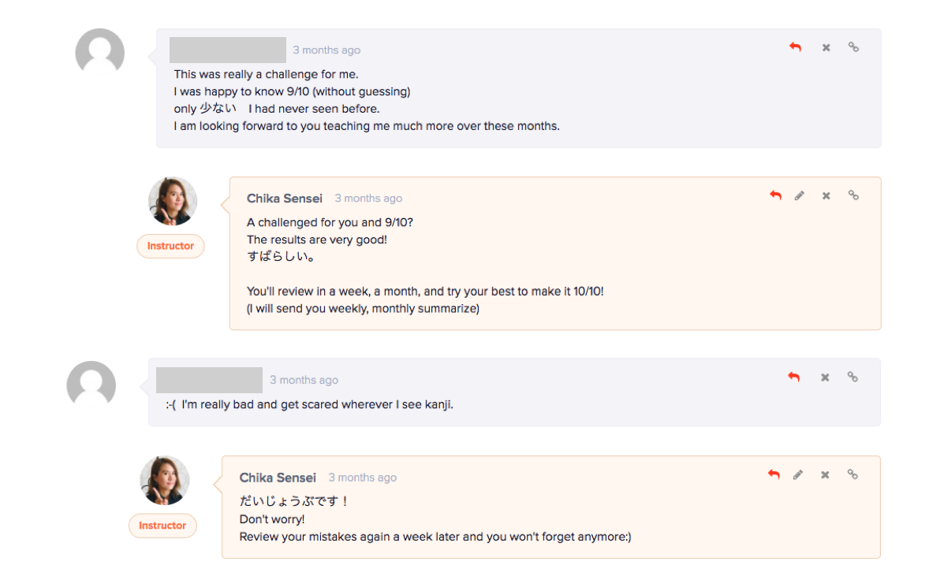Click the lower Instructor badge
Image resolution: width=929 pixels, height=580 pixels.
tap(162, 526)
